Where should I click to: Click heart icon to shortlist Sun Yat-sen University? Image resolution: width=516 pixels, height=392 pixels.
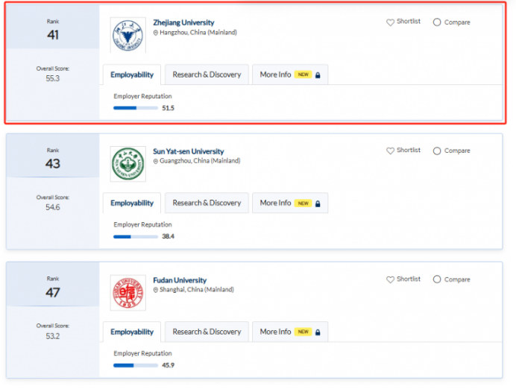[x=390, y=151]
